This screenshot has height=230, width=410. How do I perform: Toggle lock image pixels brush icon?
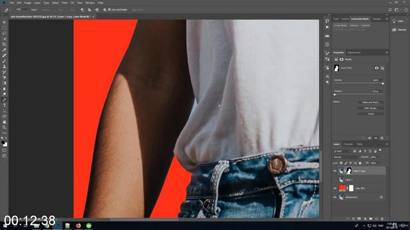346,163
